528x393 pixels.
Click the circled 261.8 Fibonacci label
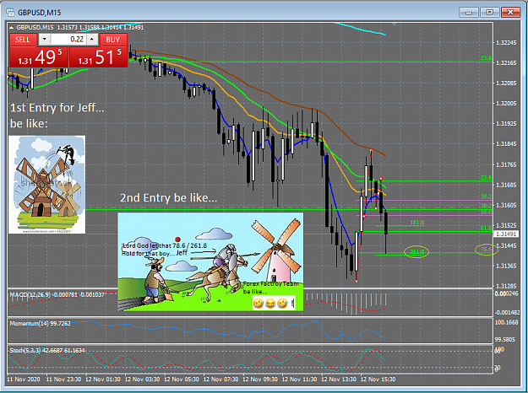(x=416, y=252)
